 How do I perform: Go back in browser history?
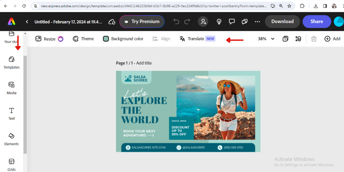coord(6,6)
